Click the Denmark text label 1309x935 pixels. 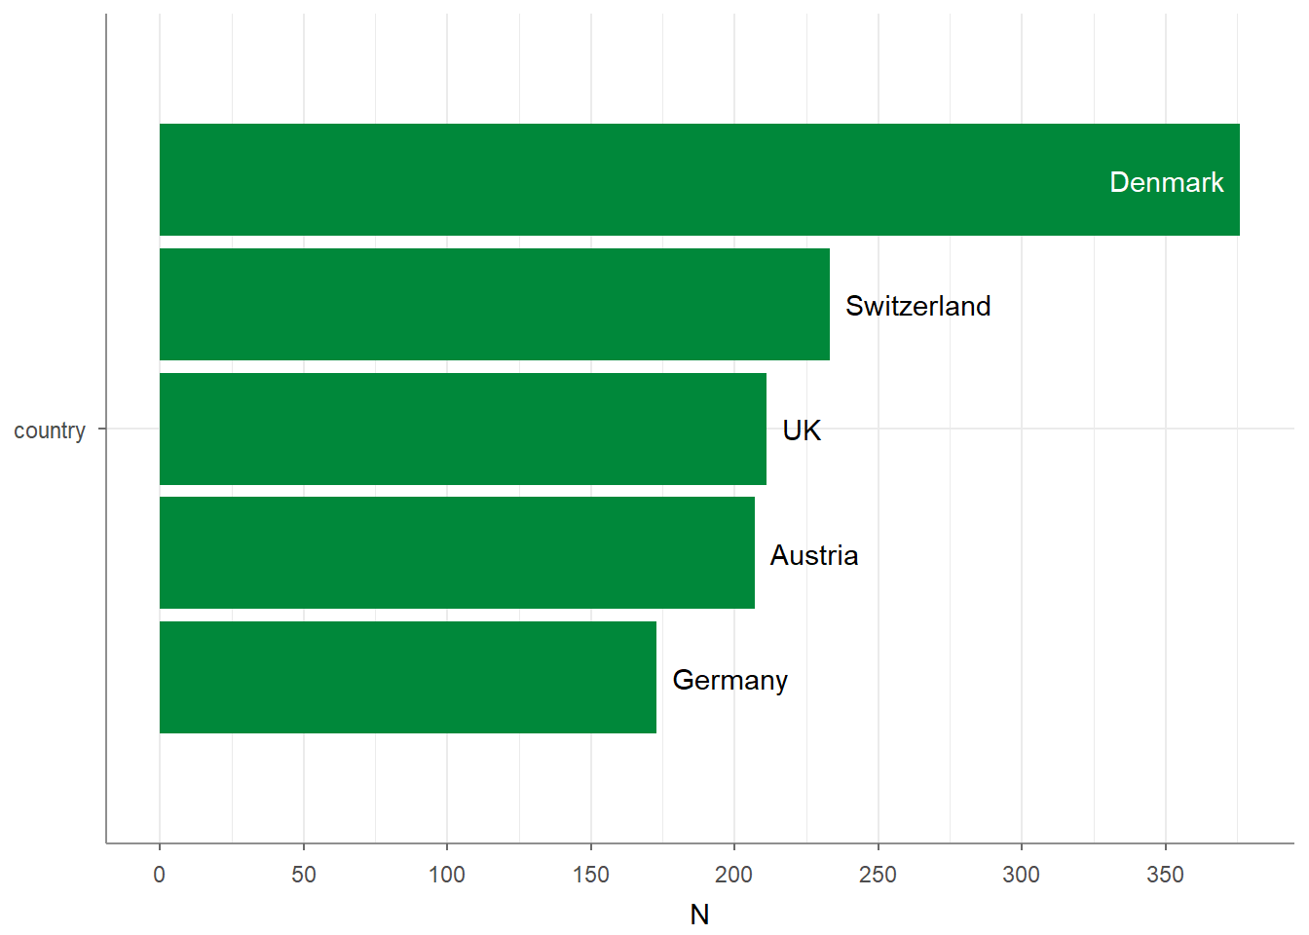pyautogui.click(x=1166, y=182)
